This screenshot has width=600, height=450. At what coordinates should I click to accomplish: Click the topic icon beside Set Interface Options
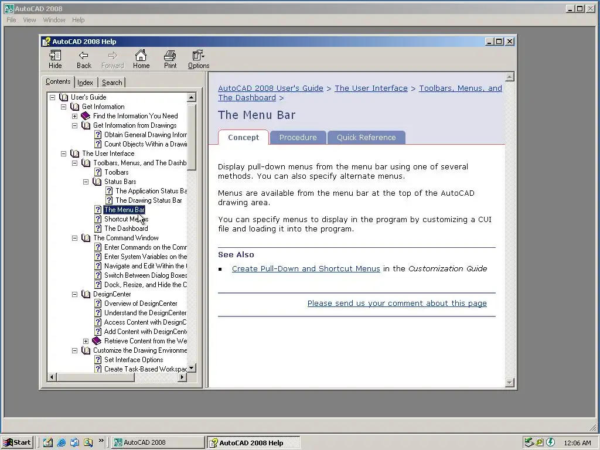98,360
